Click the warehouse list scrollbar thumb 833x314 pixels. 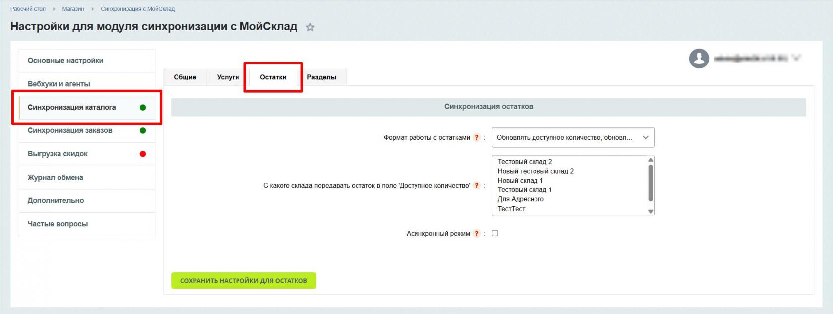coord(651,183)
